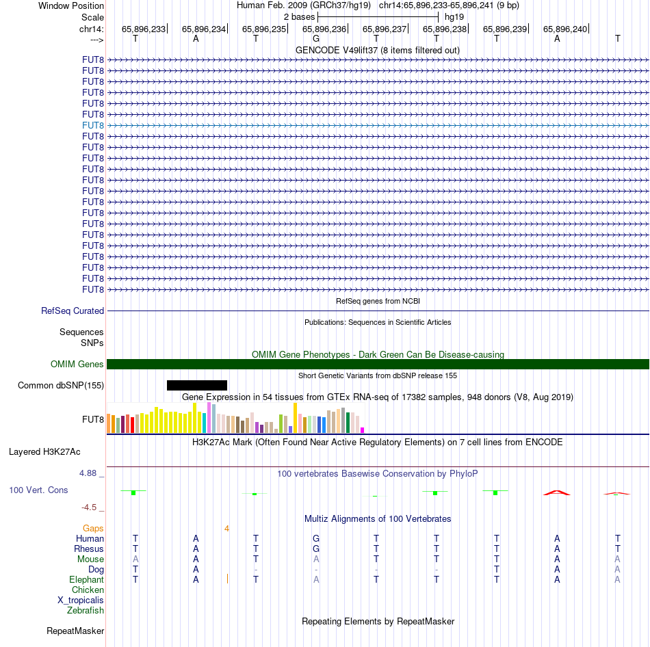This screenshot has width=650, height=647.
Task: Open 'RefSeq genes from NCBI' track title
Action: 378,301
